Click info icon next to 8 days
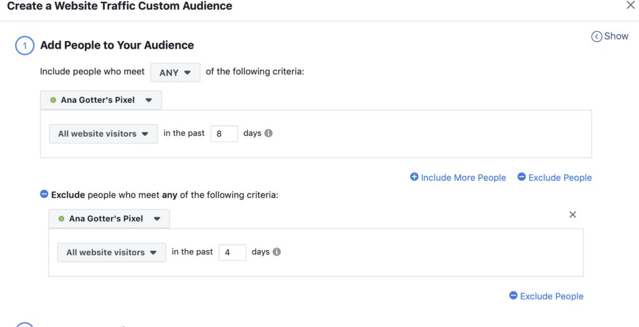The height and width of the screenshot is (327, 639). (268, 134)
